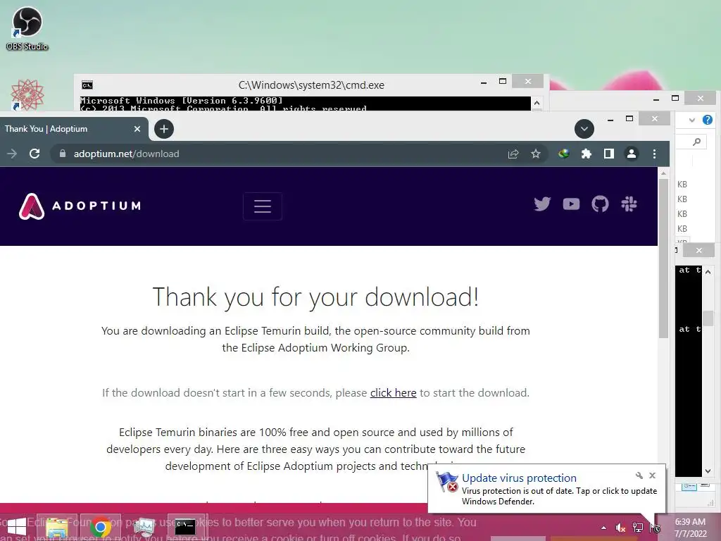The height and width of the screenshot is (541, 721).
Task: Click cmd.exe scrollbar up arrow
Action: coord(536,103)
